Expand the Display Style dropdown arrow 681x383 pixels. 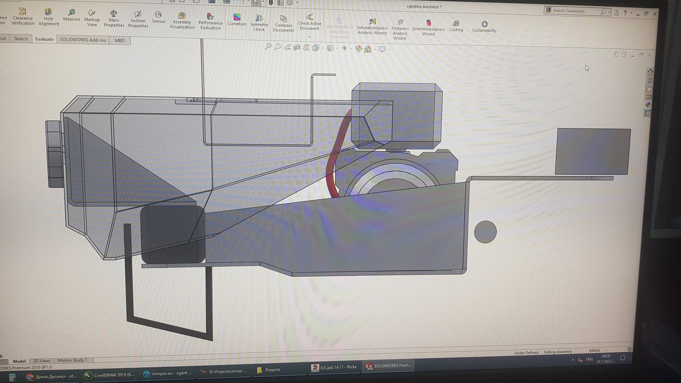coord(337,49)
